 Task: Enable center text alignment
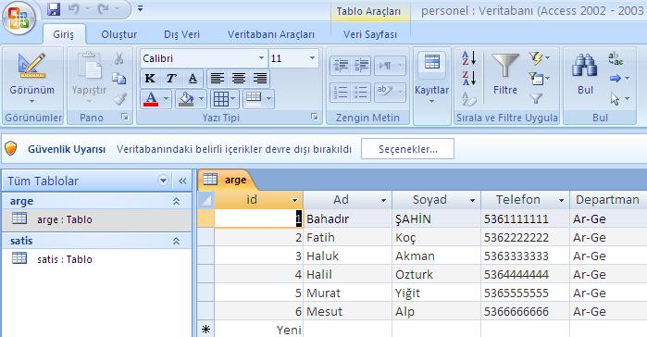coord(239,79)
